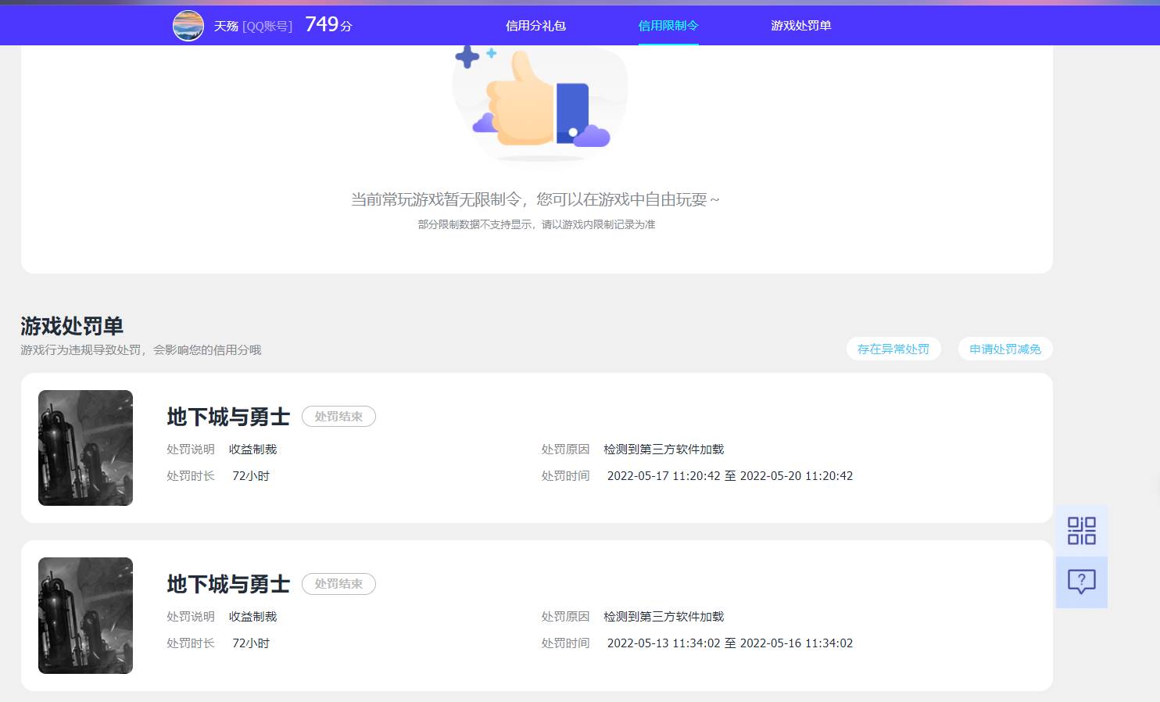Click the 天殇 user avatar in the header
The width and height of the screenshot is (1160, 702).
188,25
